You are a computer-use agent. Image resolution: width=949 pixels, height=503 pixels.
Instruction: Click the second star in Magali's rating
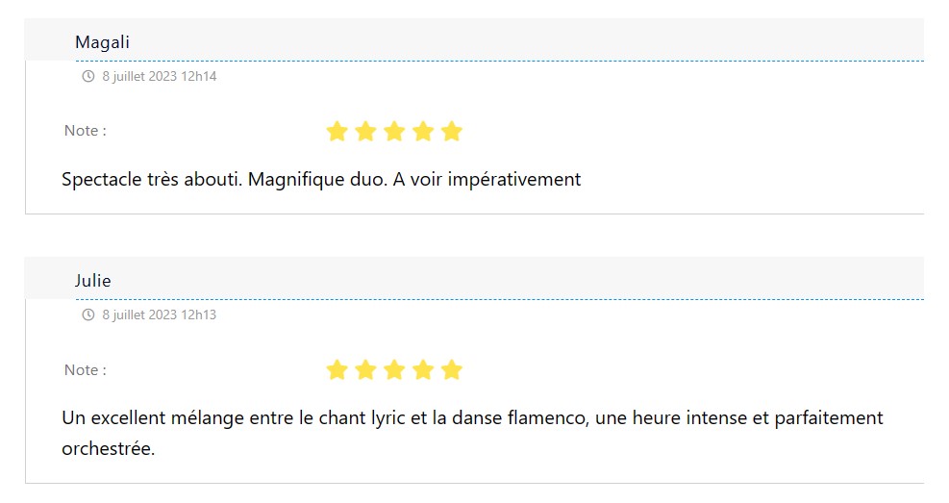pyautogui.click(x=365, y=132)
